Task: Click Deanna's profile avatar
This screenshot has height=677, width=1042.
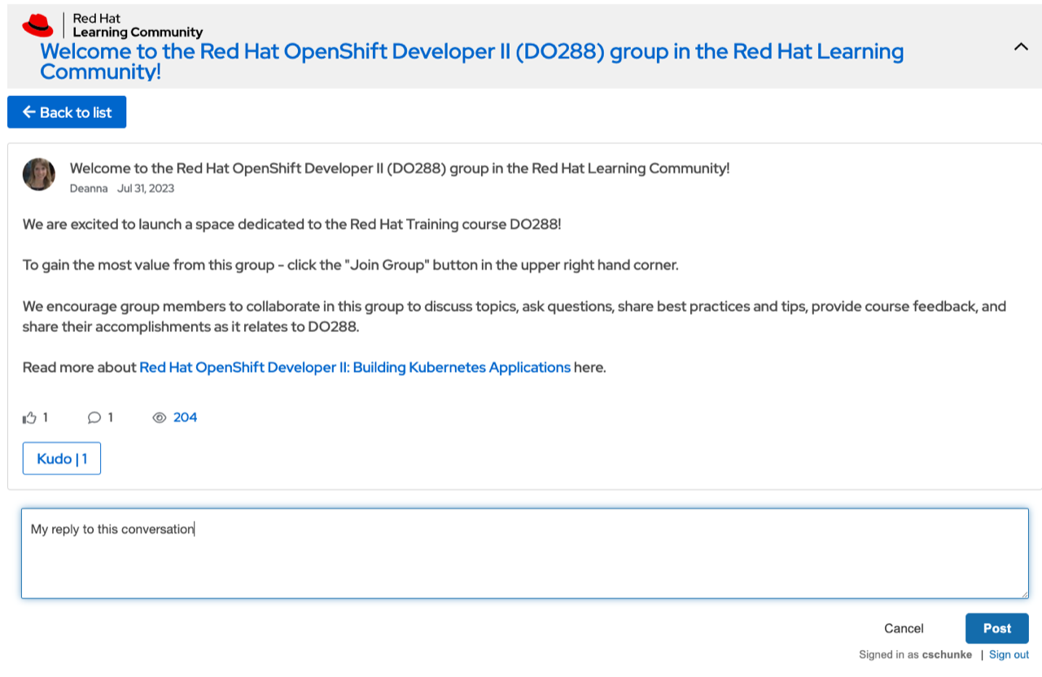Action: 38,174
